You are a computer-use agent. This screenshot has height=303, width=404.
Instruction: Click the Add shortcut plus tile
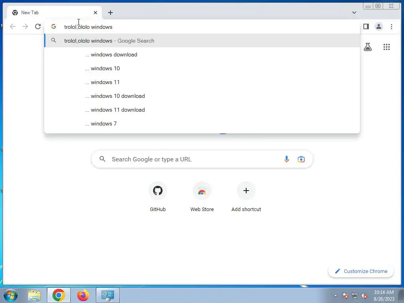coord(246,197)
